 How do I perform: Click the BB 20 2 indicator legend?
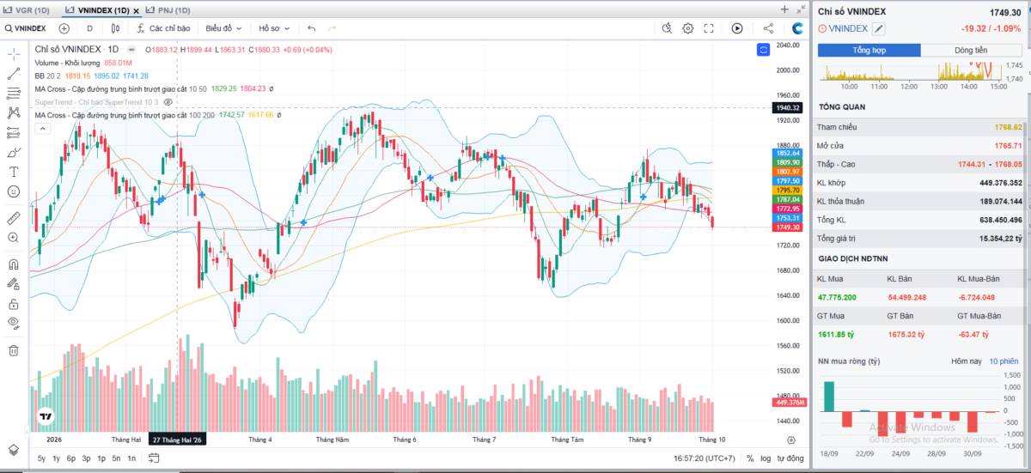pos(48,76)
